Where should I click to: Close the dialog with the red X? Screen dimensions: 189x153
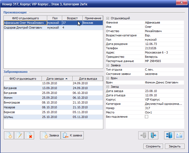pyautogui.click(x=182, y=2)
